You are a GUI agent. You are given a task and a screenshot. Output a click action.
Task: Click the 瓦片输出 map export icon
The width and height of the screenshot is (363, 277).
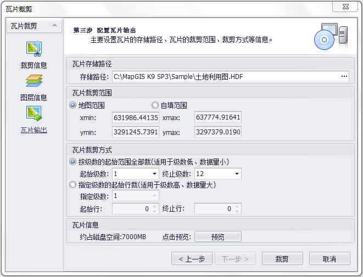coord(34,114)
